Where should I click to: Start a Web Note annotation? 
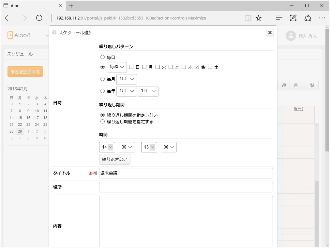[293, 18]
